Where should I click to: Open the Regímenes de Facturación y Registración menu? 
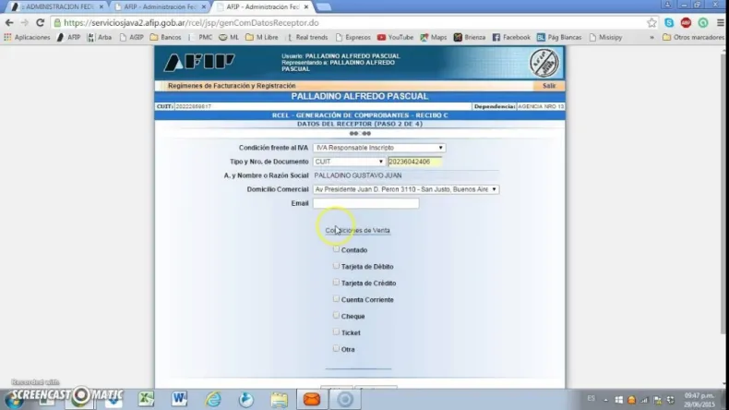point(231,86)
